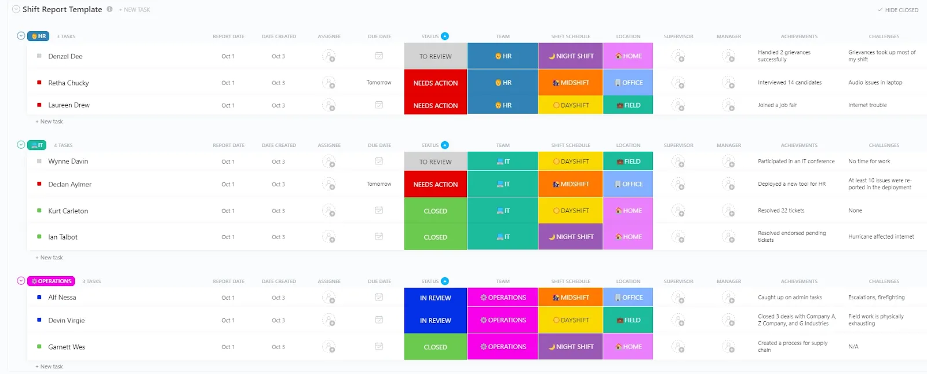Screen dimensions: 927x374
Task: Add supervisor for Declan Aylmer row
Action: [x=678, y=184]
